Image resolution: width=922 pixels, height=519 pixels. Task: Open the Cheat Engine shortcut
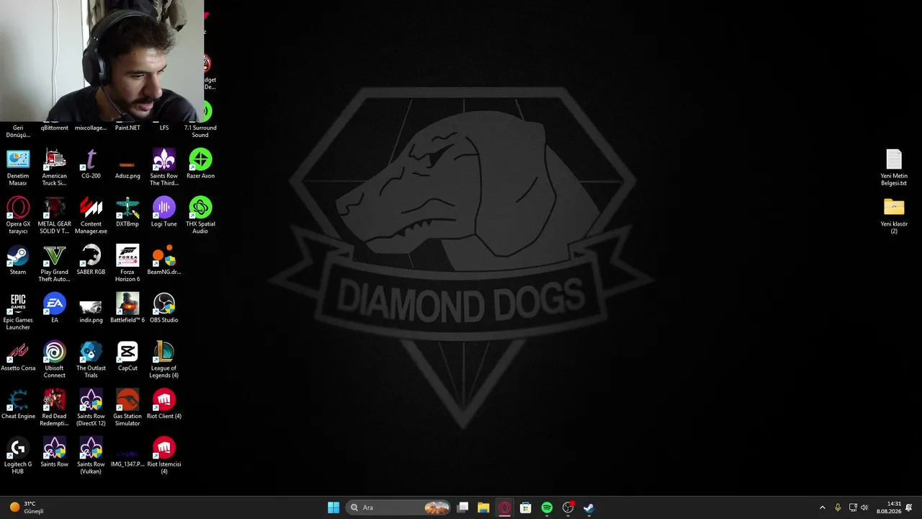pyautogui.click(x=18, y=404)
